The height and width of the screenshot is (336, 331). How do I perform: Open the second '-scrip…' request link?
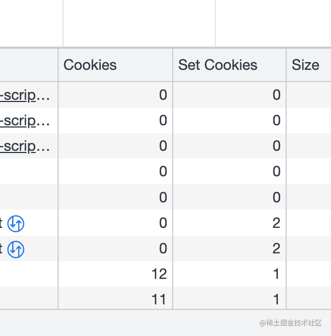click(25, 121)
